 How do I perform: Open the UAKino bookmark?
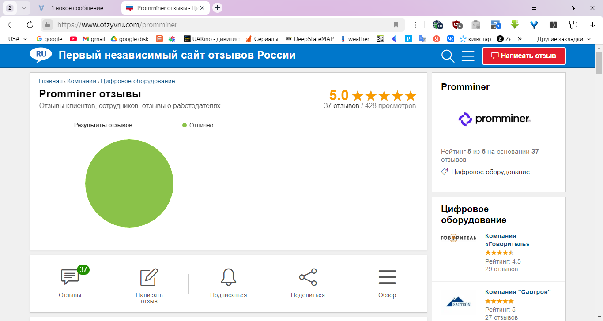pyautogui.click(x=211, y=39)
